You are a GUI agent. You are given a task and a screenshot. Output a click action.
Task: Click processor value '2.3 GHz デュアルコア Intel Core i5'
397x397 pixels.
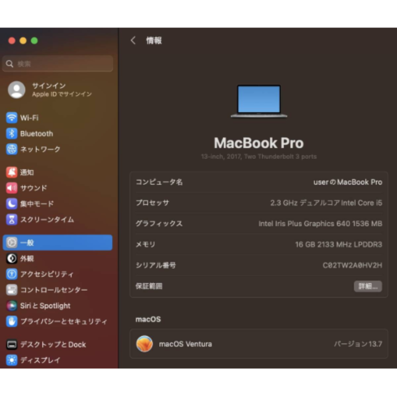326,203
